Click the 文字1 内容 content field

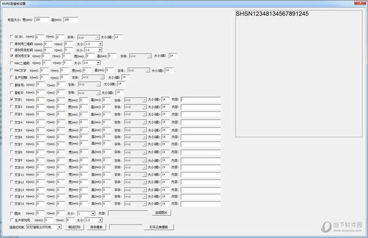click(x=201, y=100)
